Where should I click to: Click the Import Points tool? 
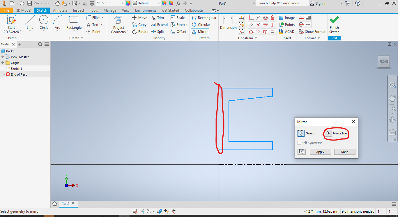[x=287, y=25]
